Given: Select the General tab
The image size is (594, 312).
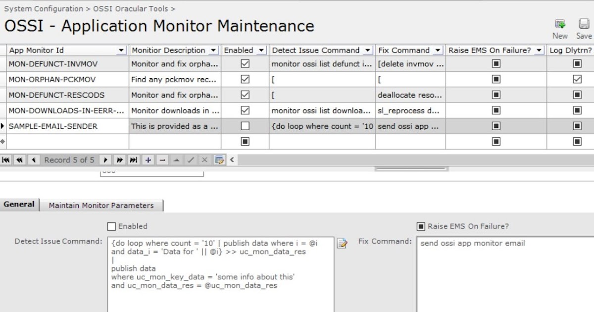Looking at the screenshot, I should tap(19, 204).
